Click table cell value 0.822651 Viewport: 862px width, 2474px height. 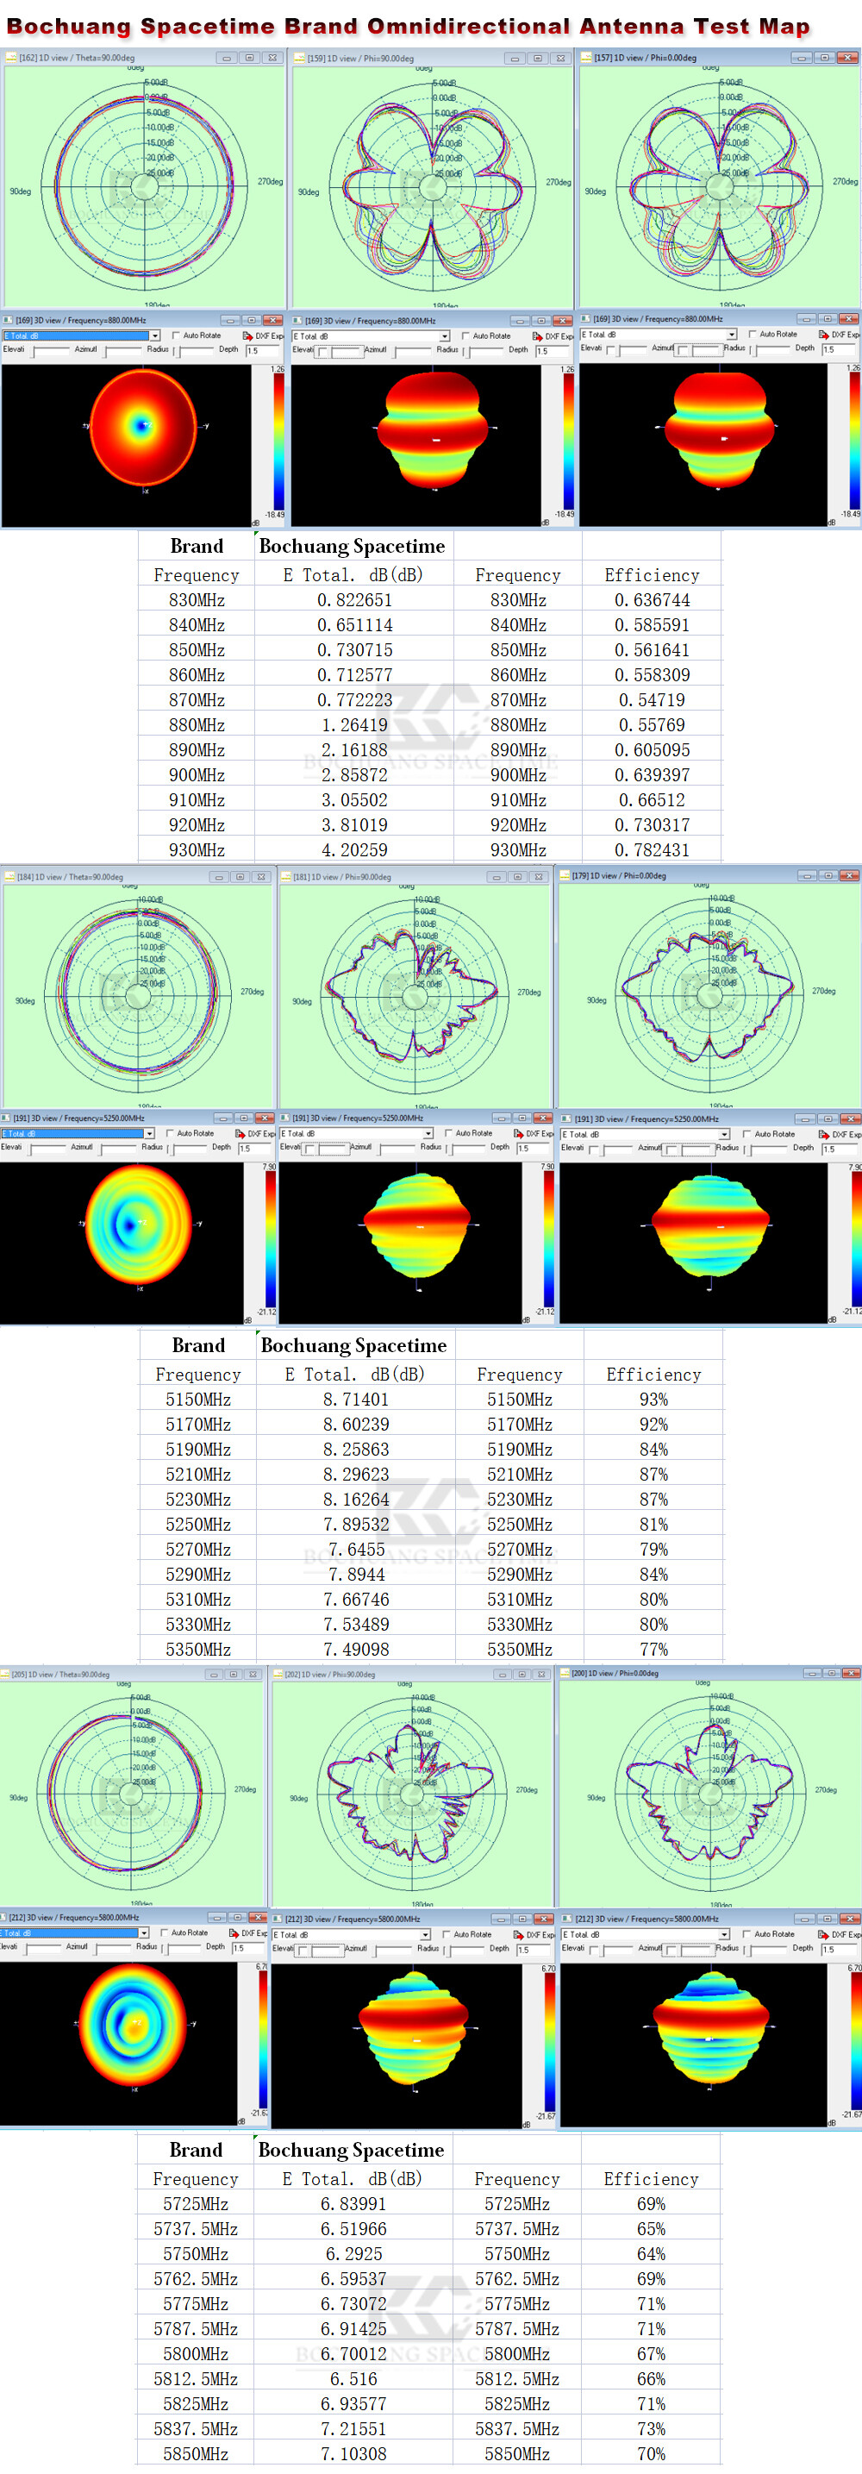[354, 600]
